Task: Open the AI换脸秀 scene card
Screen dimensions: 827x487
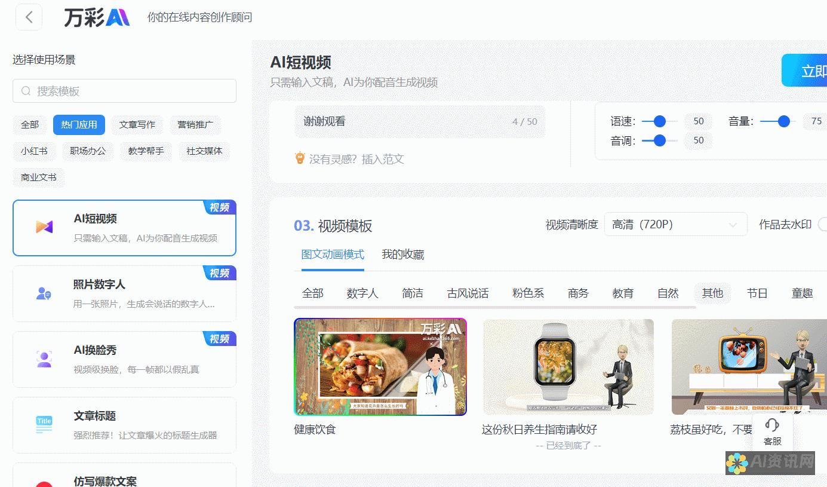Action: 124,359
